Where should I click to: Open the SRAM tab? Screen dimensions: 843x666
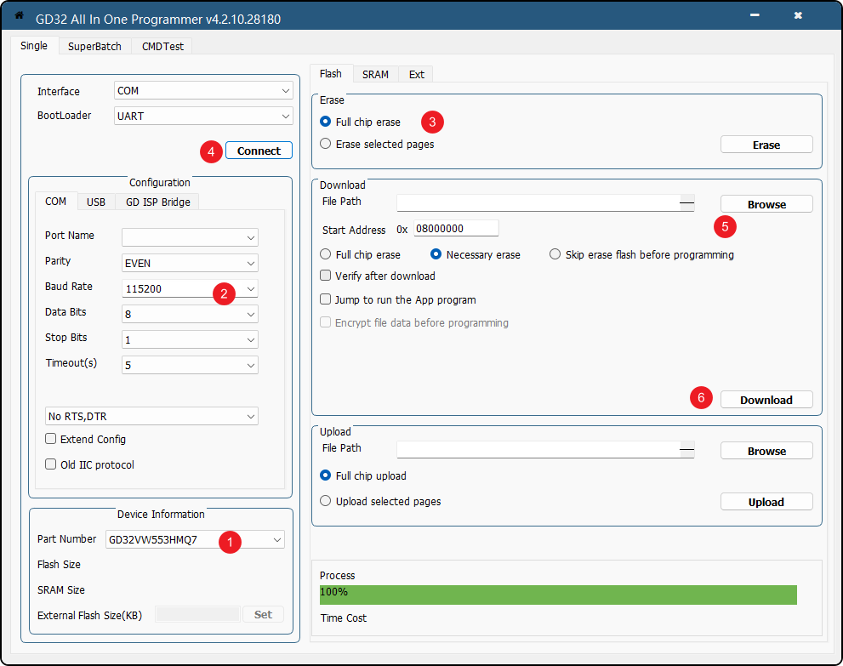tap(375, 74)
